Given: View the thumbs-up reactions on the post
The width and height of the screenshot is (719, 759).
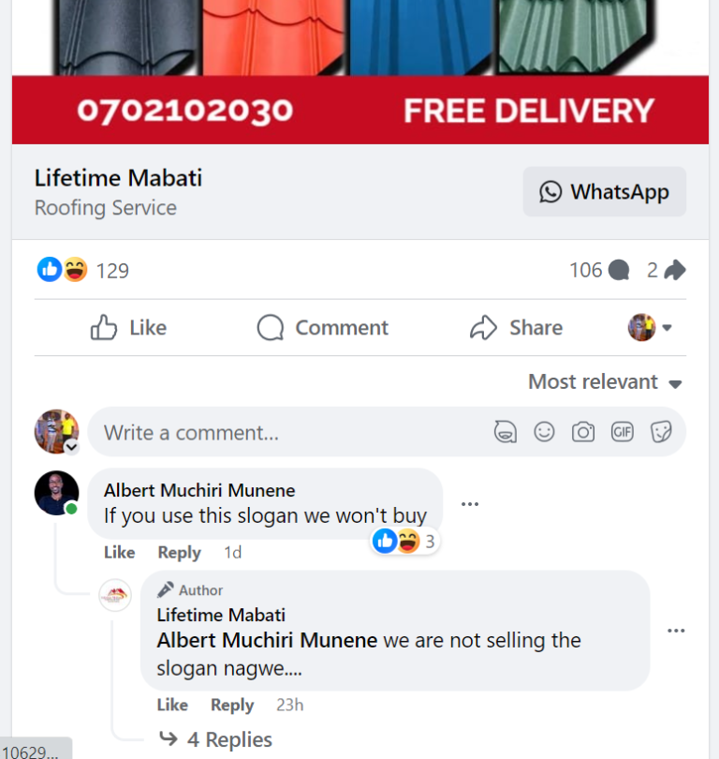Looking at the screenshot, I should click(x=49, y=270).
